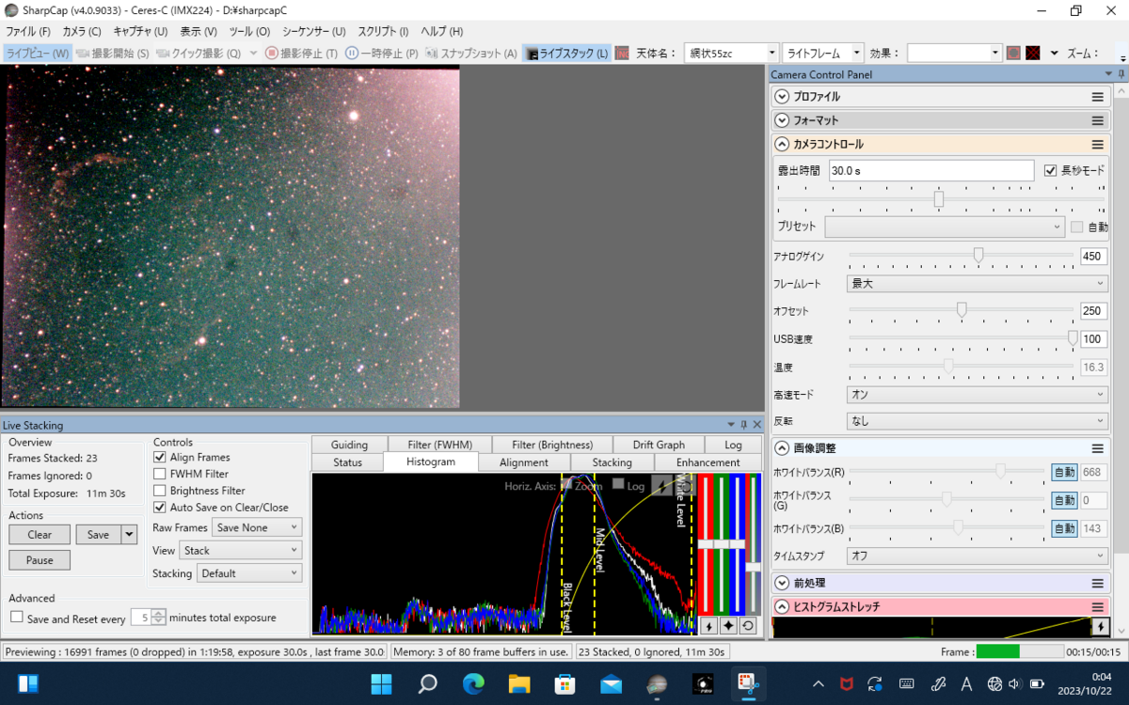This screenshot has width=1129, height=705.
Task: Click the Clear button in Live Stacking
Action: 40,535
